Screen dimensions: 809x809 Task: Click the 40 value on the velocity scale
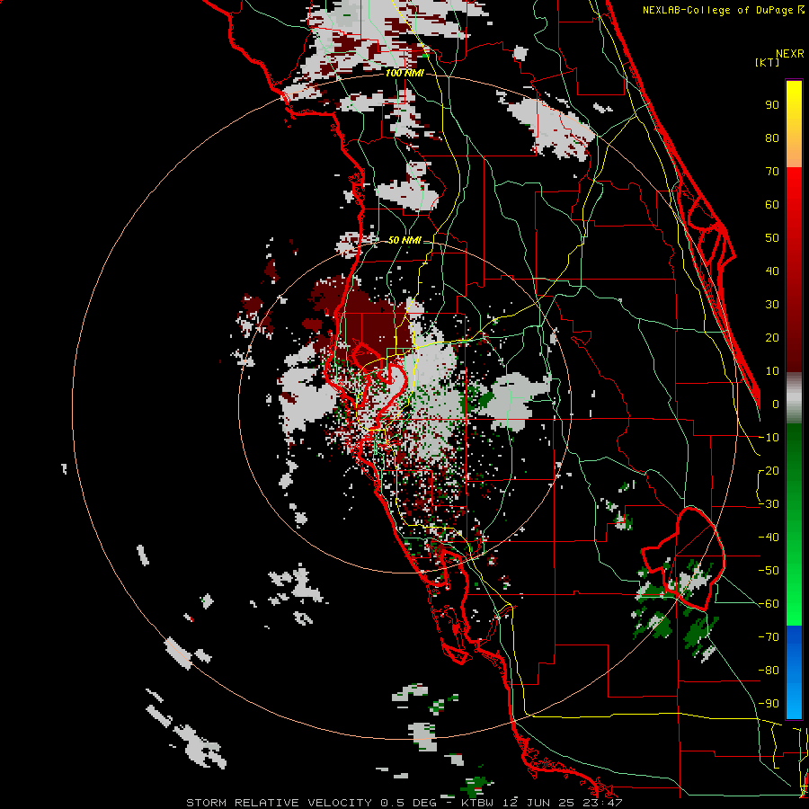pos(772,271)
